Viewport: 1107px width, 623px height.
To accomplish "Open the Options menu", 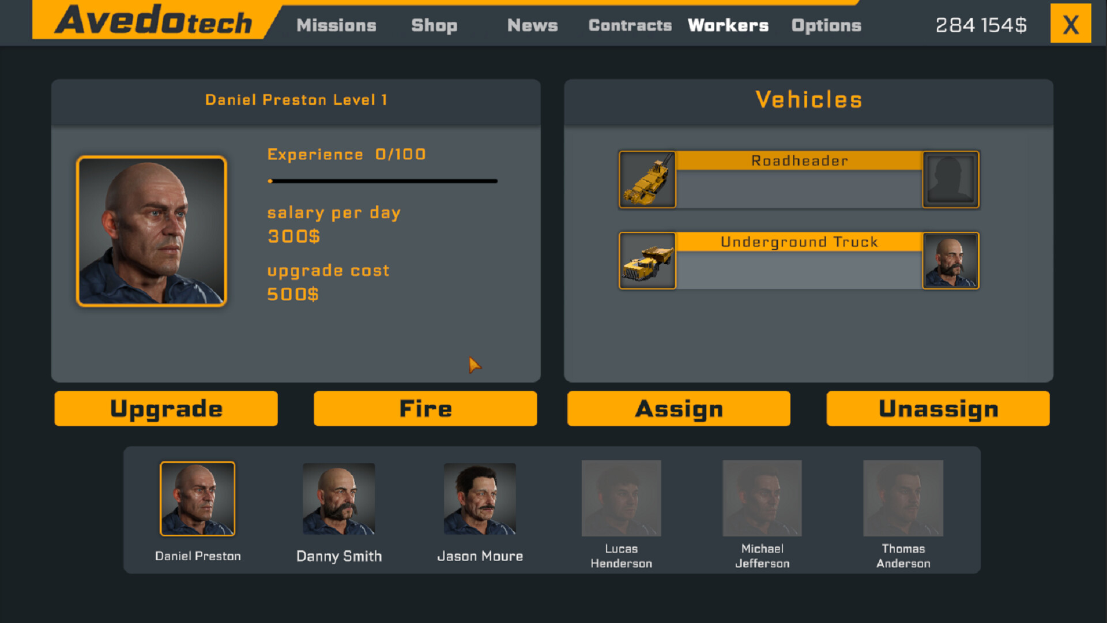I will coord(824,26).
